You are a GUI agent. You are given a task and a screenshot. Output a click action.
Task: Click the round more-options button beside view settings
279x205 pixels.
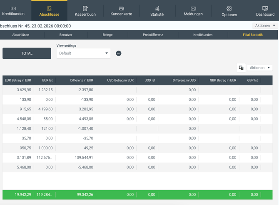tap(119, 53)
